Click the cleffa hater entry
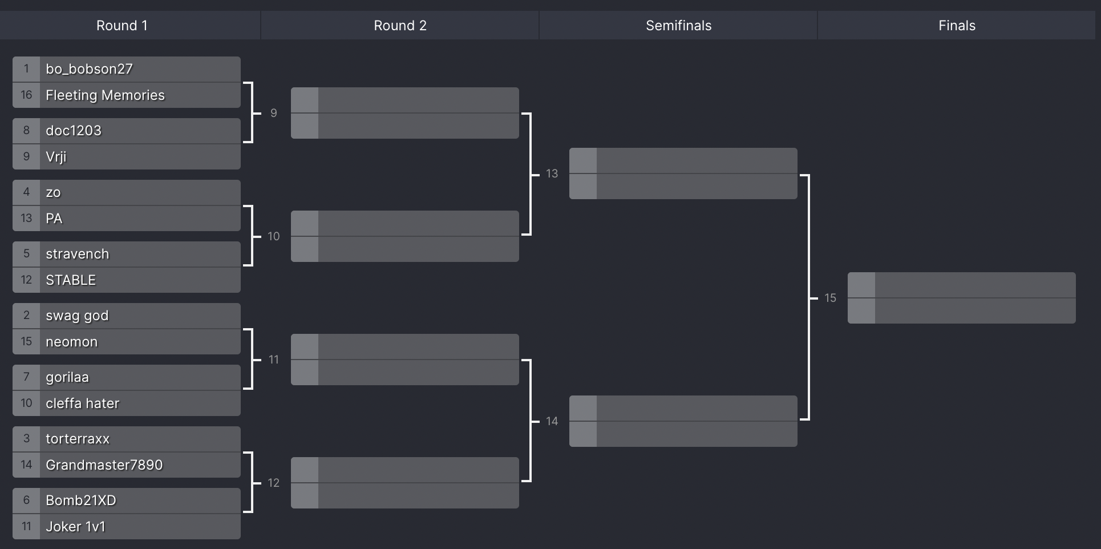 127,403
